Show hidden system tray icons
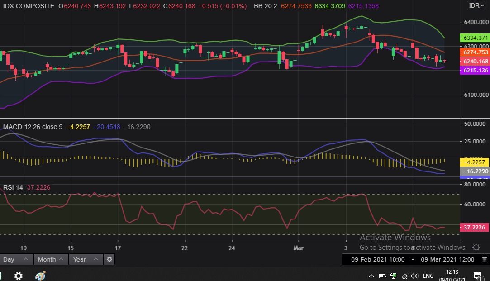This screenshot has height=281, width=490. coord(371,276)
